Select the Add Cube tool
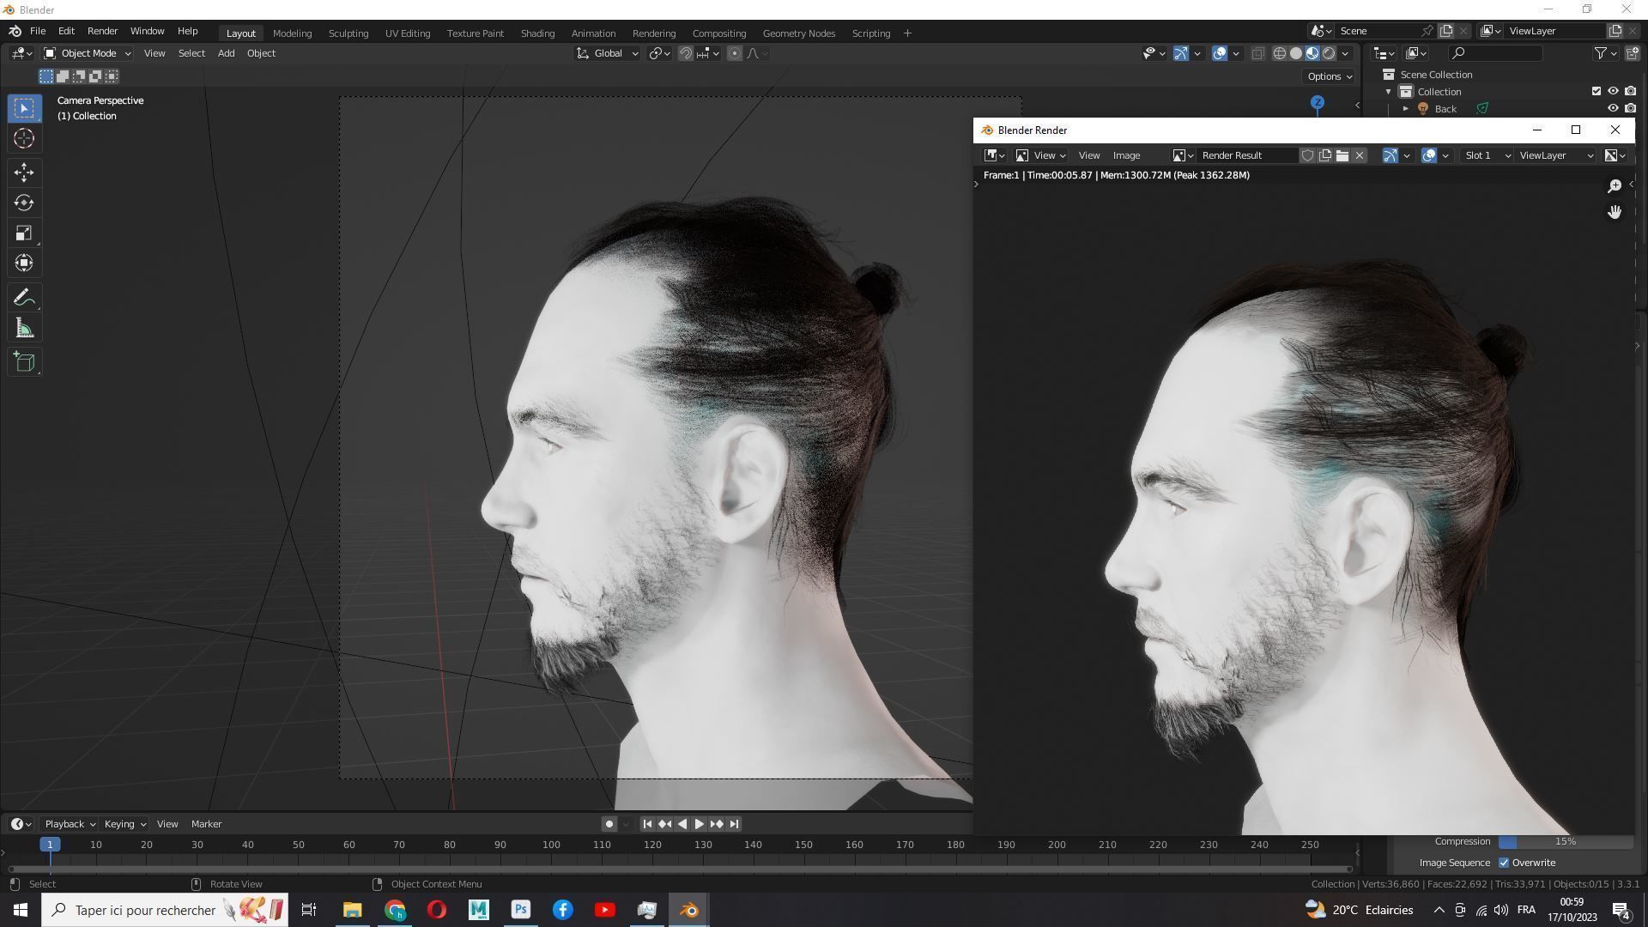 (x=24, y=362)
